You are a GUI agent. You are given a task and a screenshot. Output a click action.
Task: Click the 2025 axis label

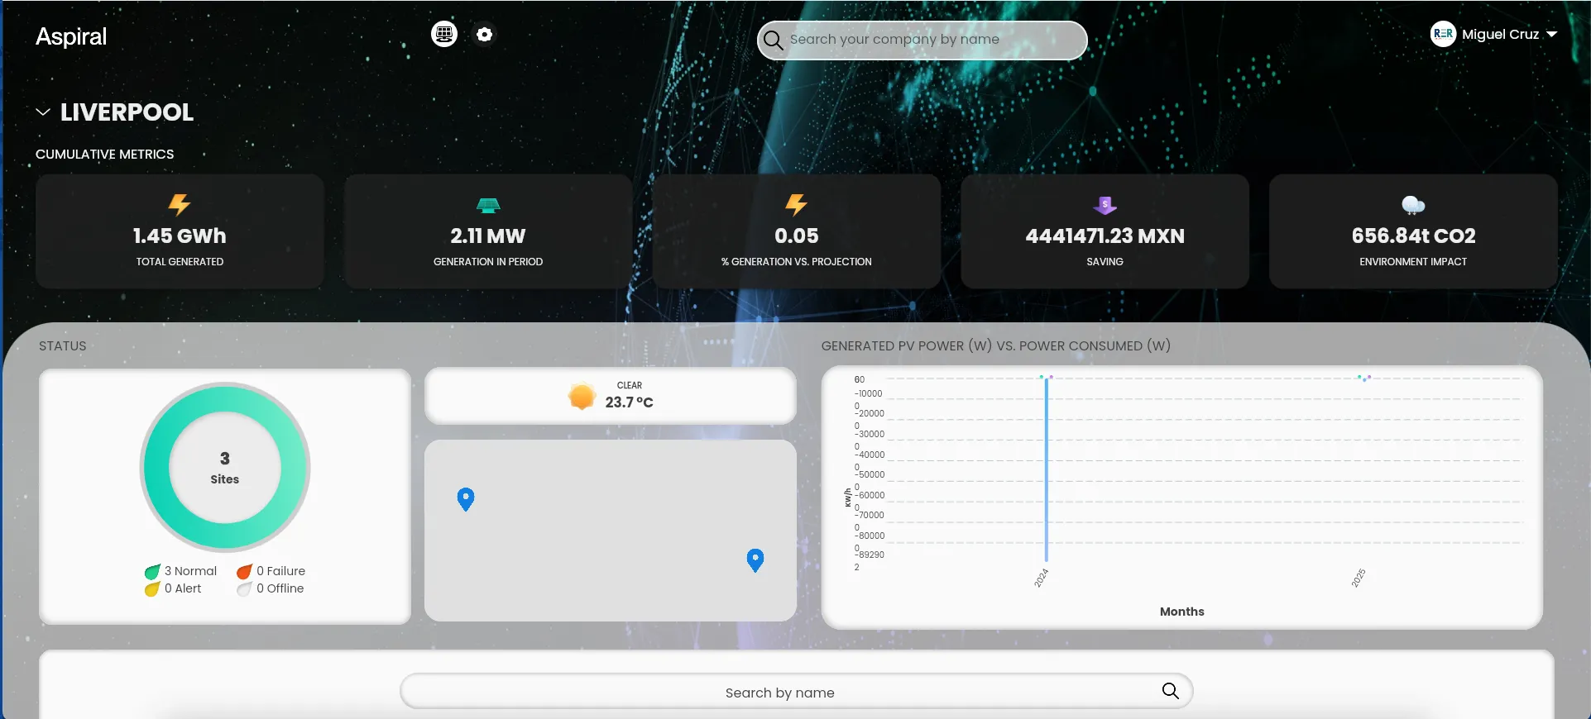tap(1359, 578)
